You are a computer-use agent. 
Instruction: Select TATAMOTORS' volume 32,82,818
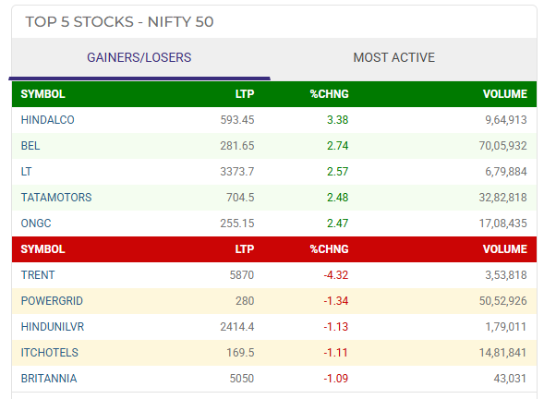503,198
